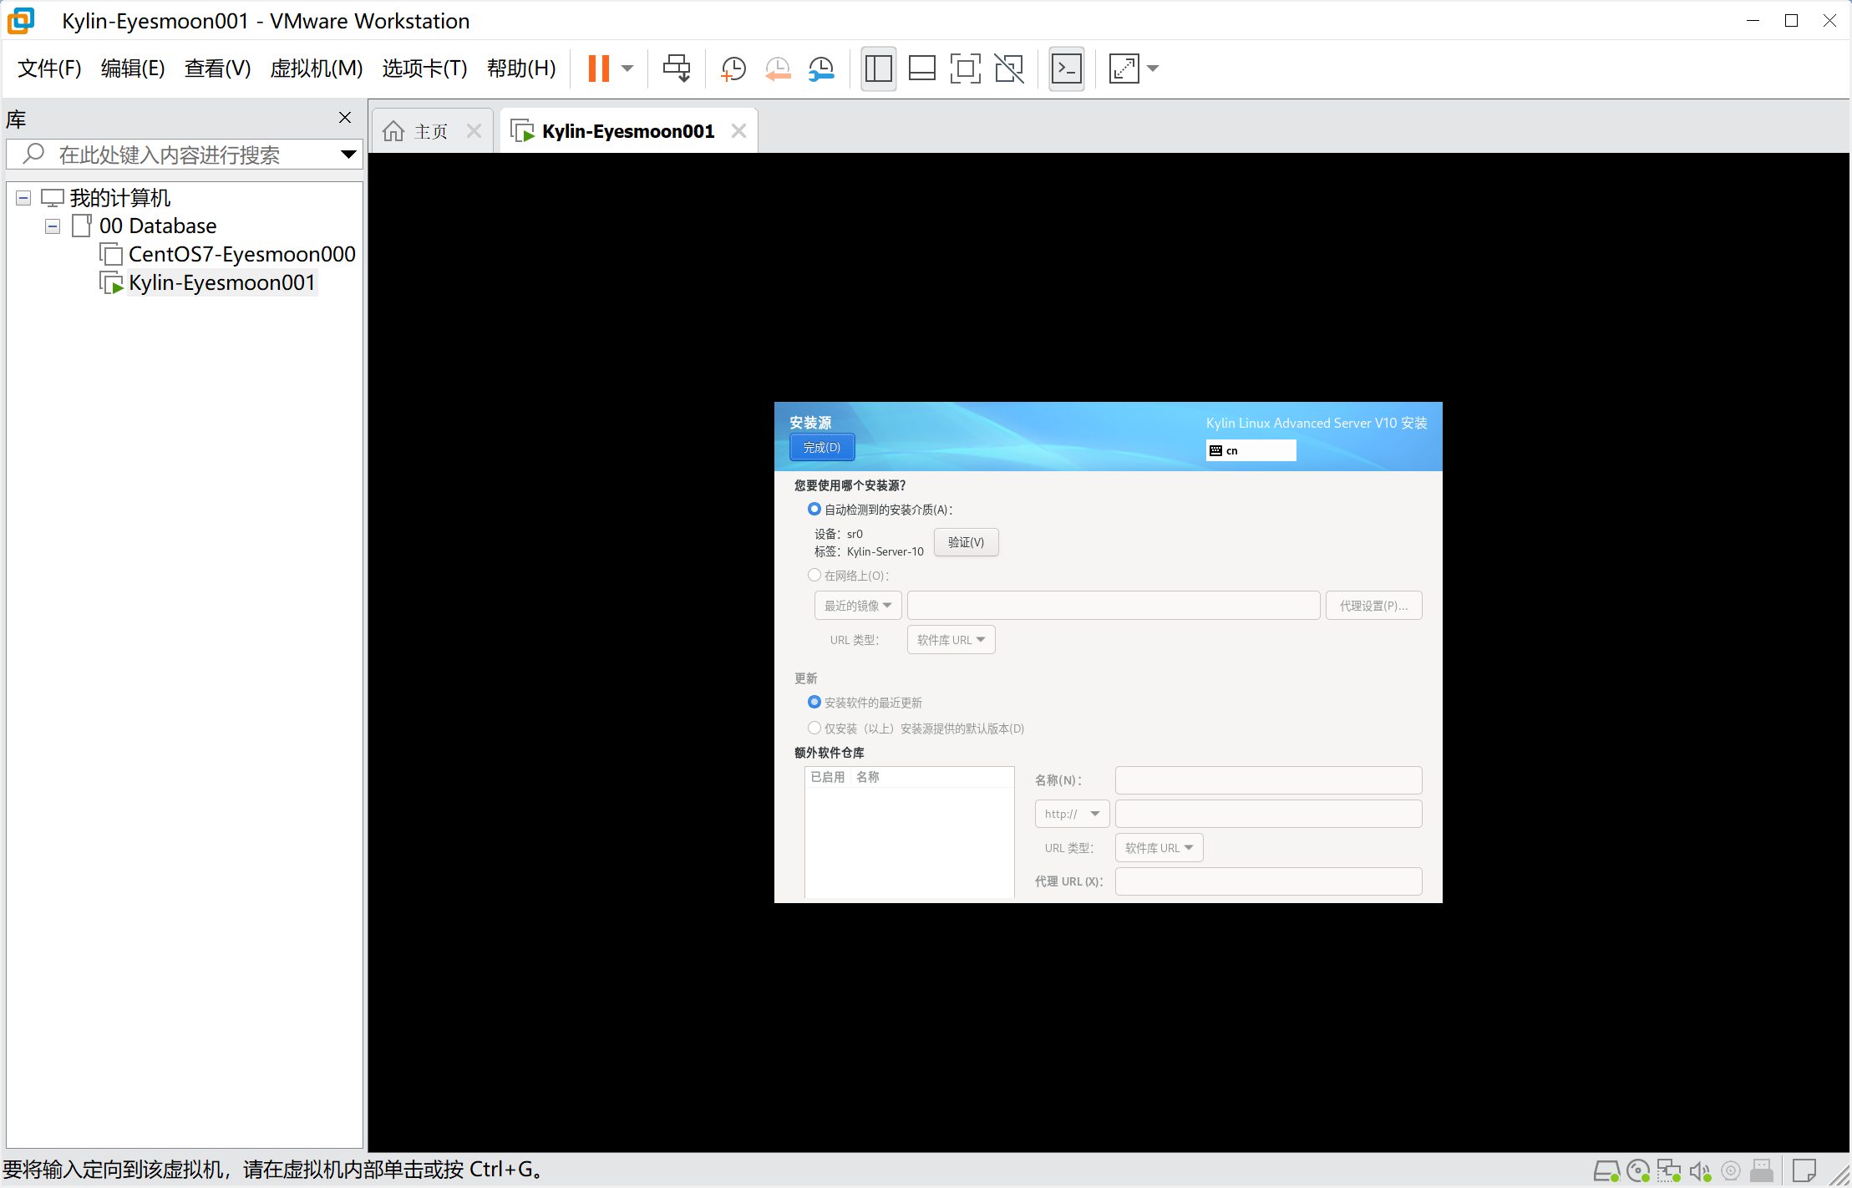Image resolution: width=1852 pixels, height=1188 pixels.
Task: Select 安装软件的最近更新 radio button
Action: pos(814,702)
